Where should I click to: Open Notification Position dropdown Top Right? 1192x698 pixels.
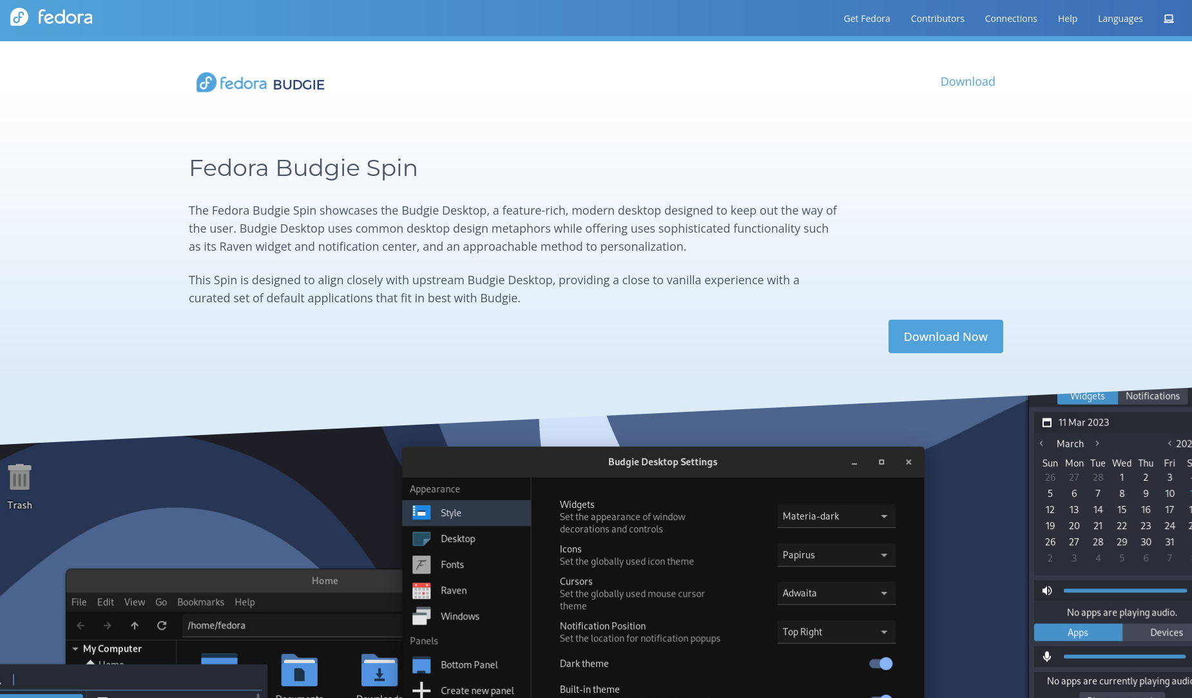click(836, 632)
